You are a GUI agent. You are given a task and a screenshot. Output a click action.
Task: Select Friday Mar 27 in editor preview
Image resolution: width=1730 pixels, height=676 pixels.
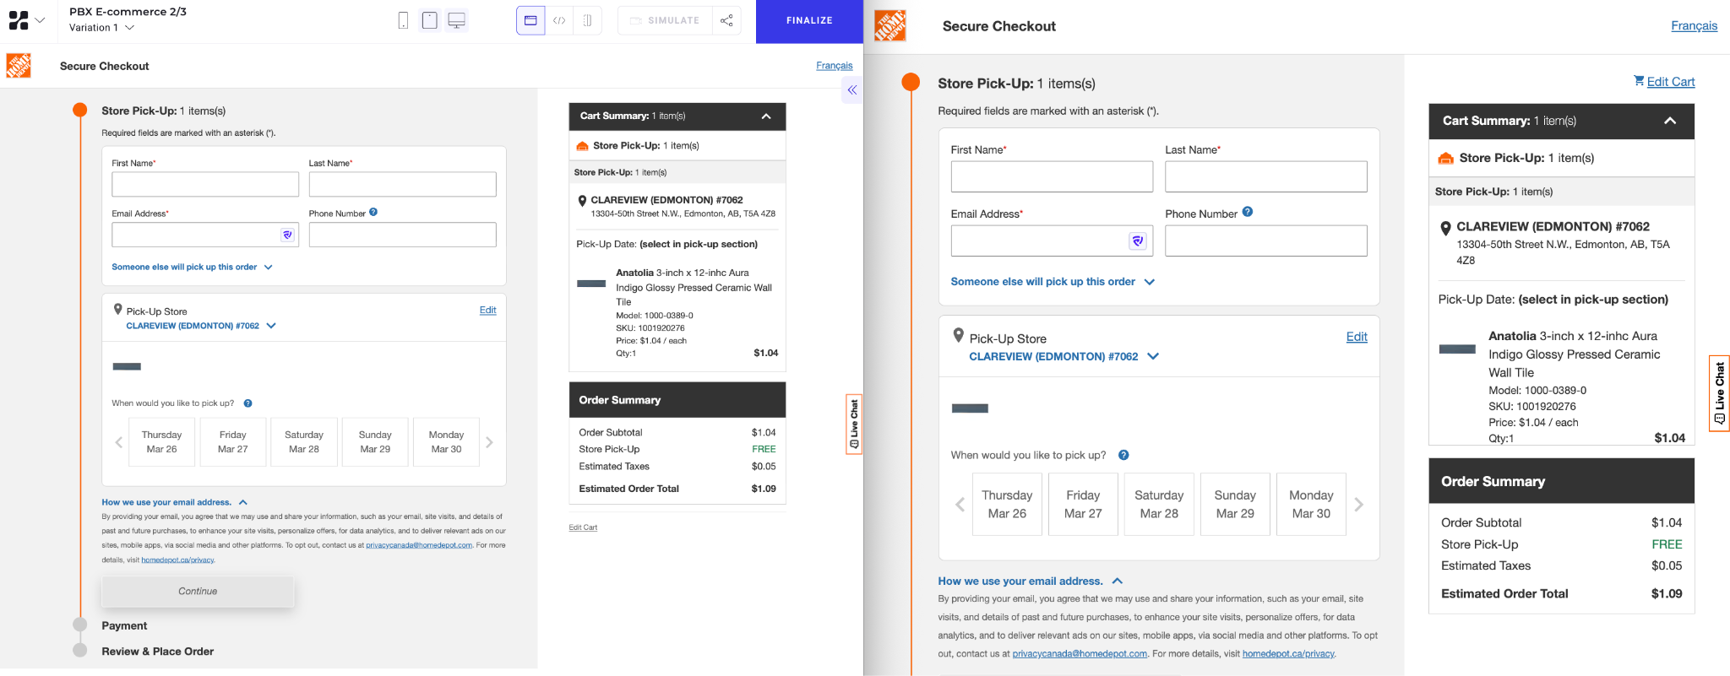pyautogui.click(x=233, y=442)
